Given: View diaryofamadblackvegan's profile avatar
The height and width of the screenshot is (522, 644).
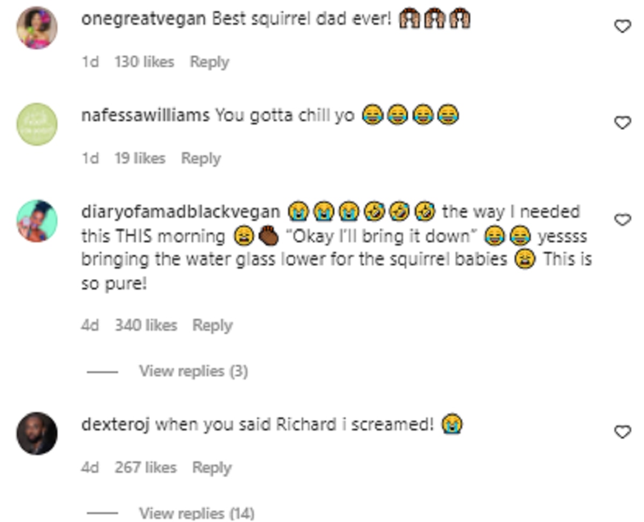Looking at the screenshot, I should click(37, 221).
